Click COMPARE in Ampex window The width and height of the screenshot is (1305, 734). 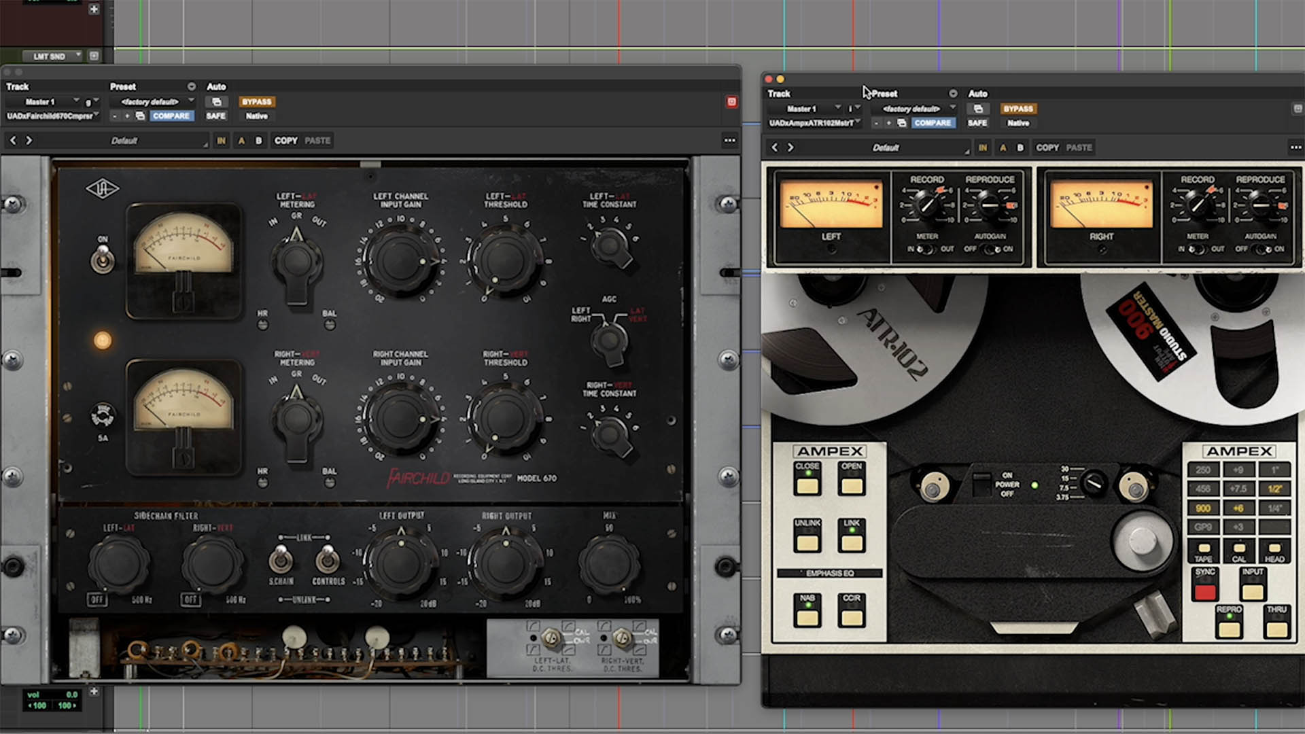coord(933,123)
